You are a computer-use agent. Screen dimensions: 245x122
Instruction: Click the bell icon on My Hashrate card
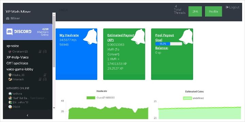(x=90, y=37)
